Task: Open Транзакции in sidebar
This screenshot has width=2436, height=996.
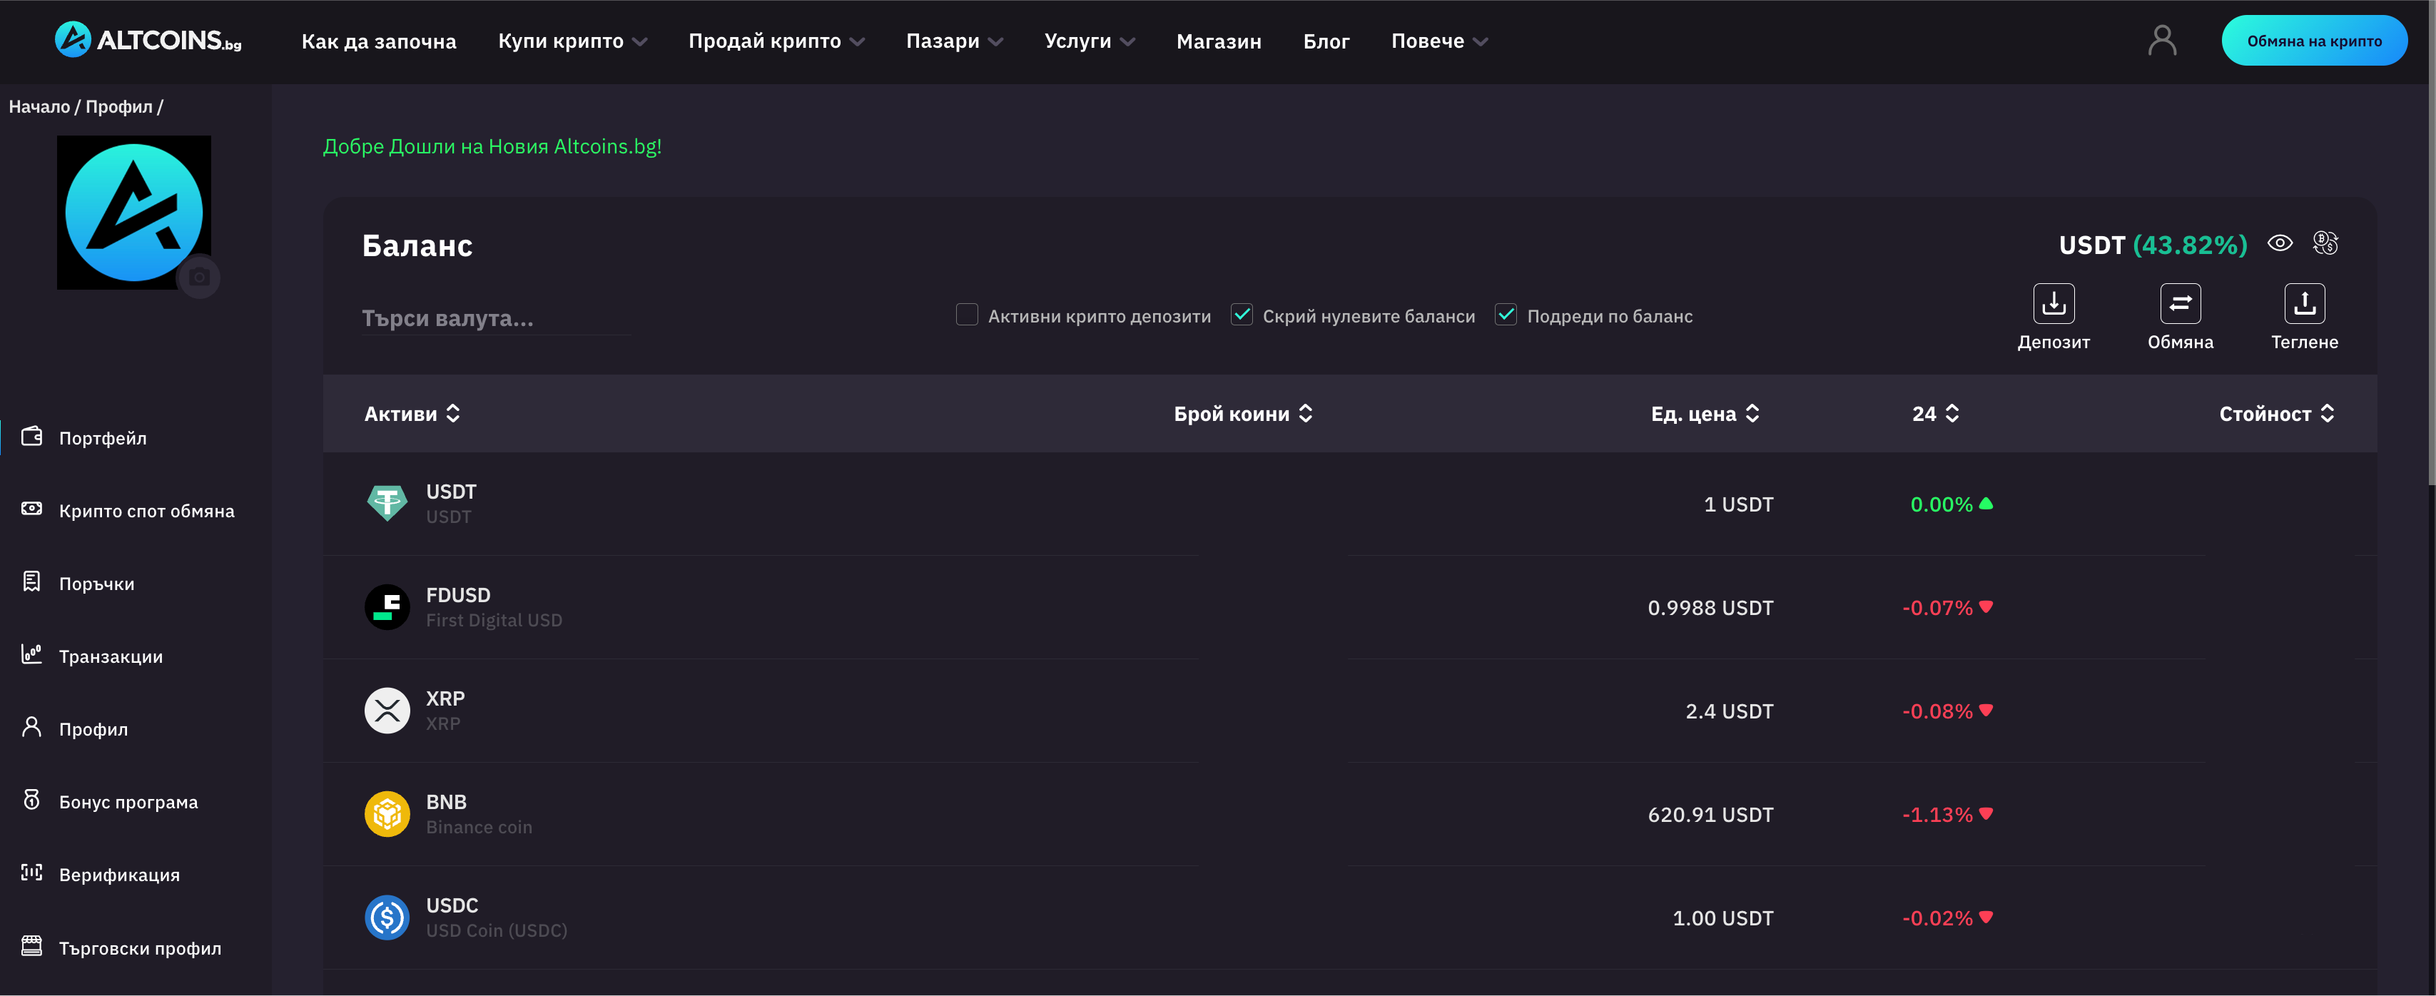Action: 111,656
